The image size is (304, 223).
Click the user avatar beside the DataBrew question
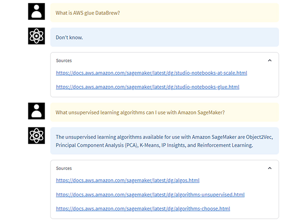[x=36, y=11]
